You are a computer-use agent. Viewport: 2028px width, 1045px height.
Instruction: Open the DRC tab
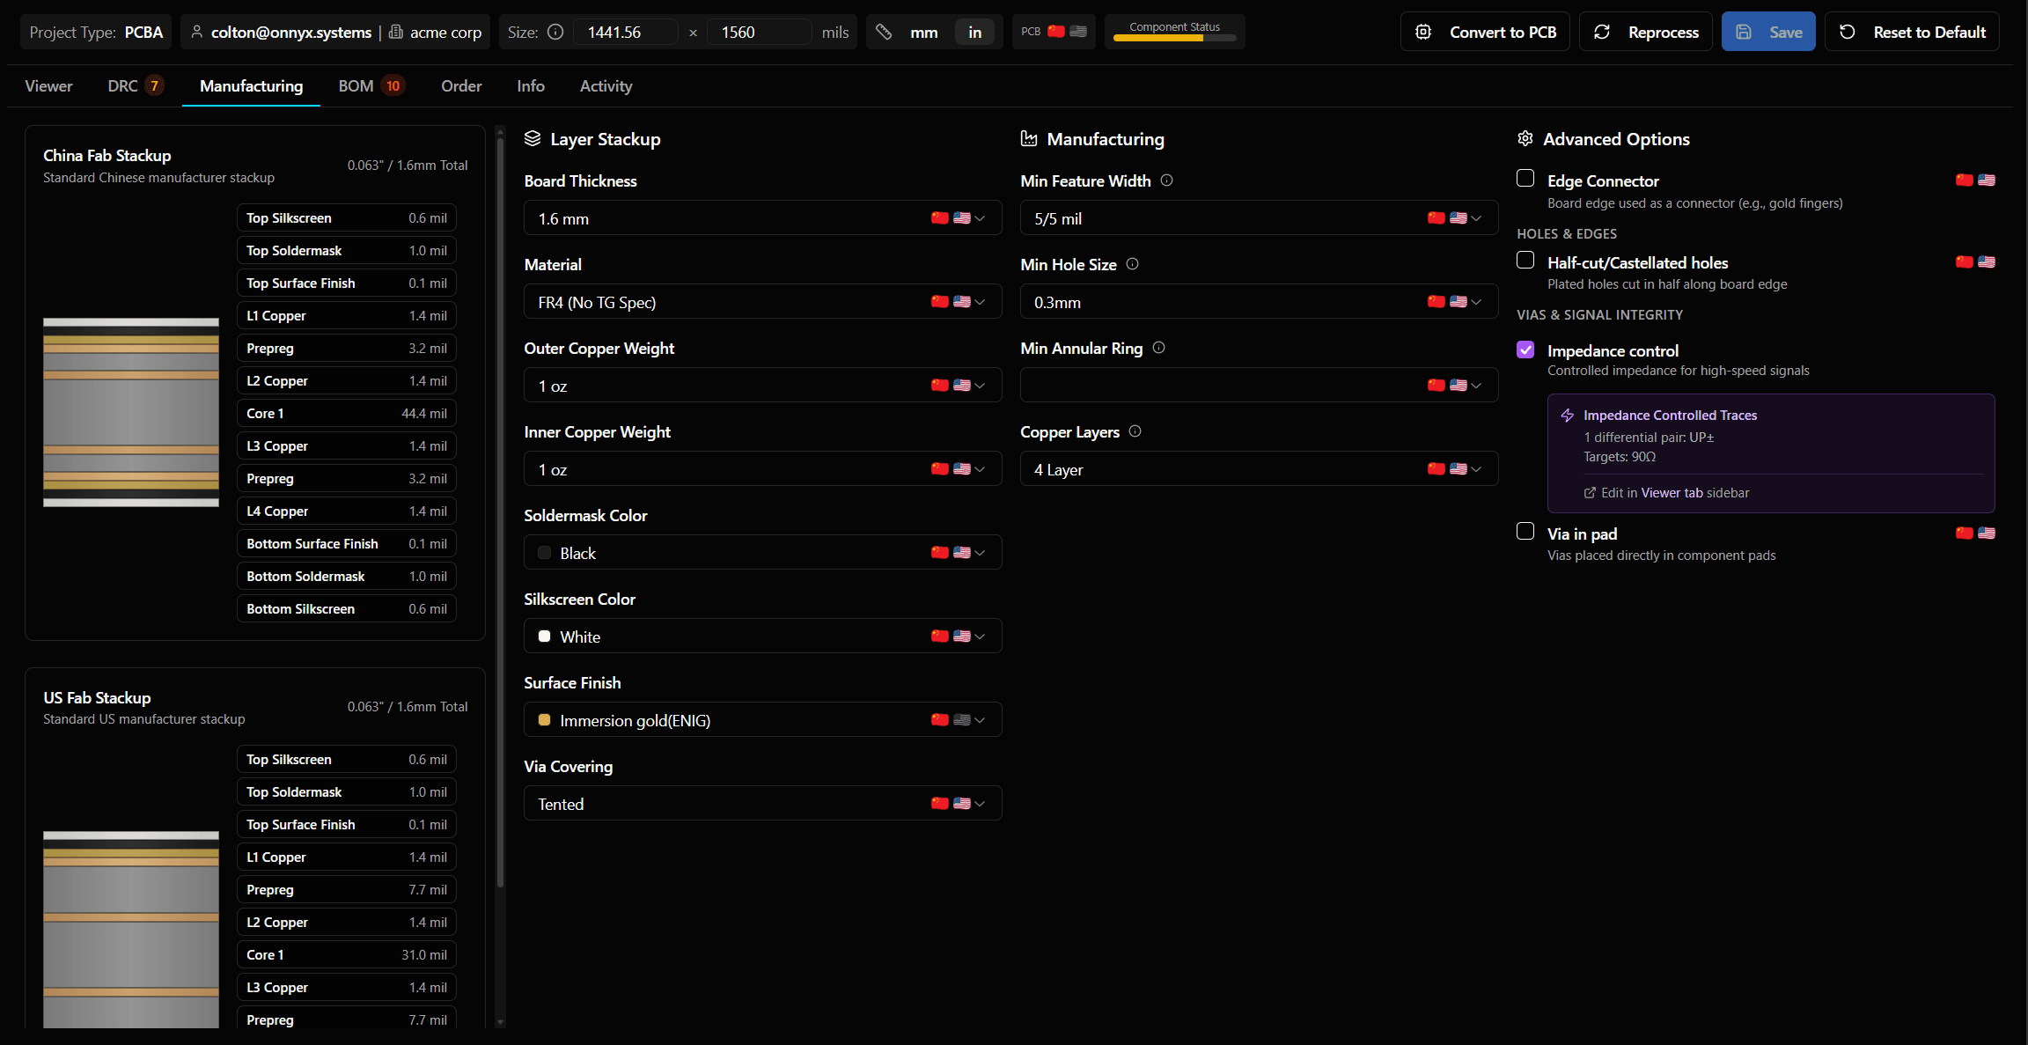point(122,86)
